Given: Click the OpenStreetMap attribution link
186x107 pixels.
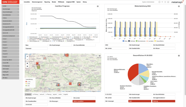Looking at the screenshot, I should (x=76, y=91).
